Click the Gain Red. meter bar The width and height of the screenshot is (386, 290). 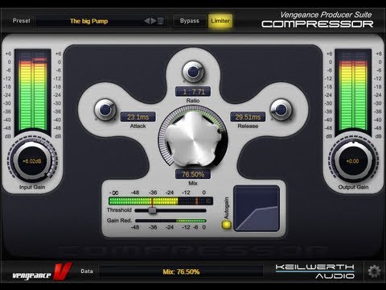(170, 221)
